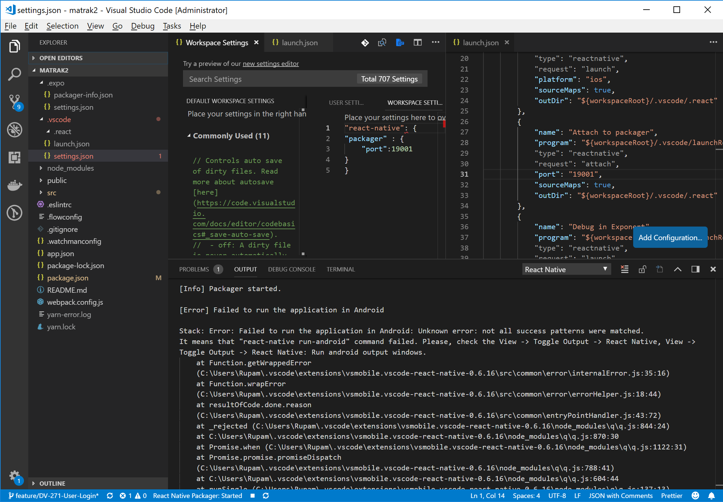The image size is (723, 502).
Task: Open the React Native output channel dropdown
Action: tap(566, 269)
